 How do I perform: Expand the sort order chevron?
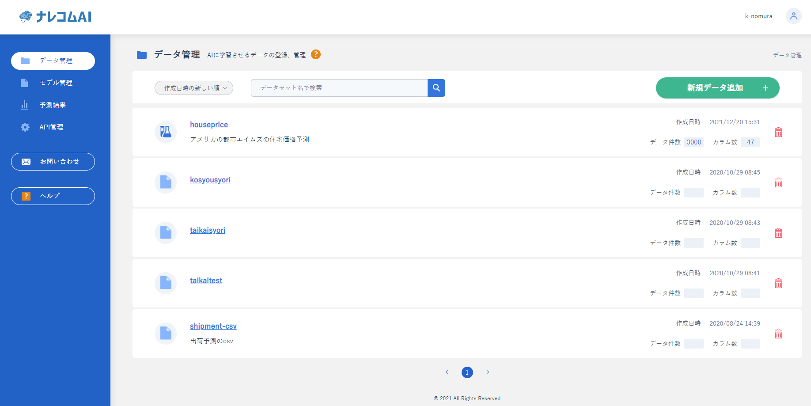click(225, 88)
